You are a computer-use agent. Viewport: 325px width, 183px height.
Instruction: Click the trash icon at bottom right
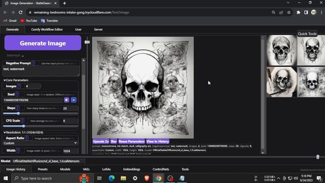(318, 157)
